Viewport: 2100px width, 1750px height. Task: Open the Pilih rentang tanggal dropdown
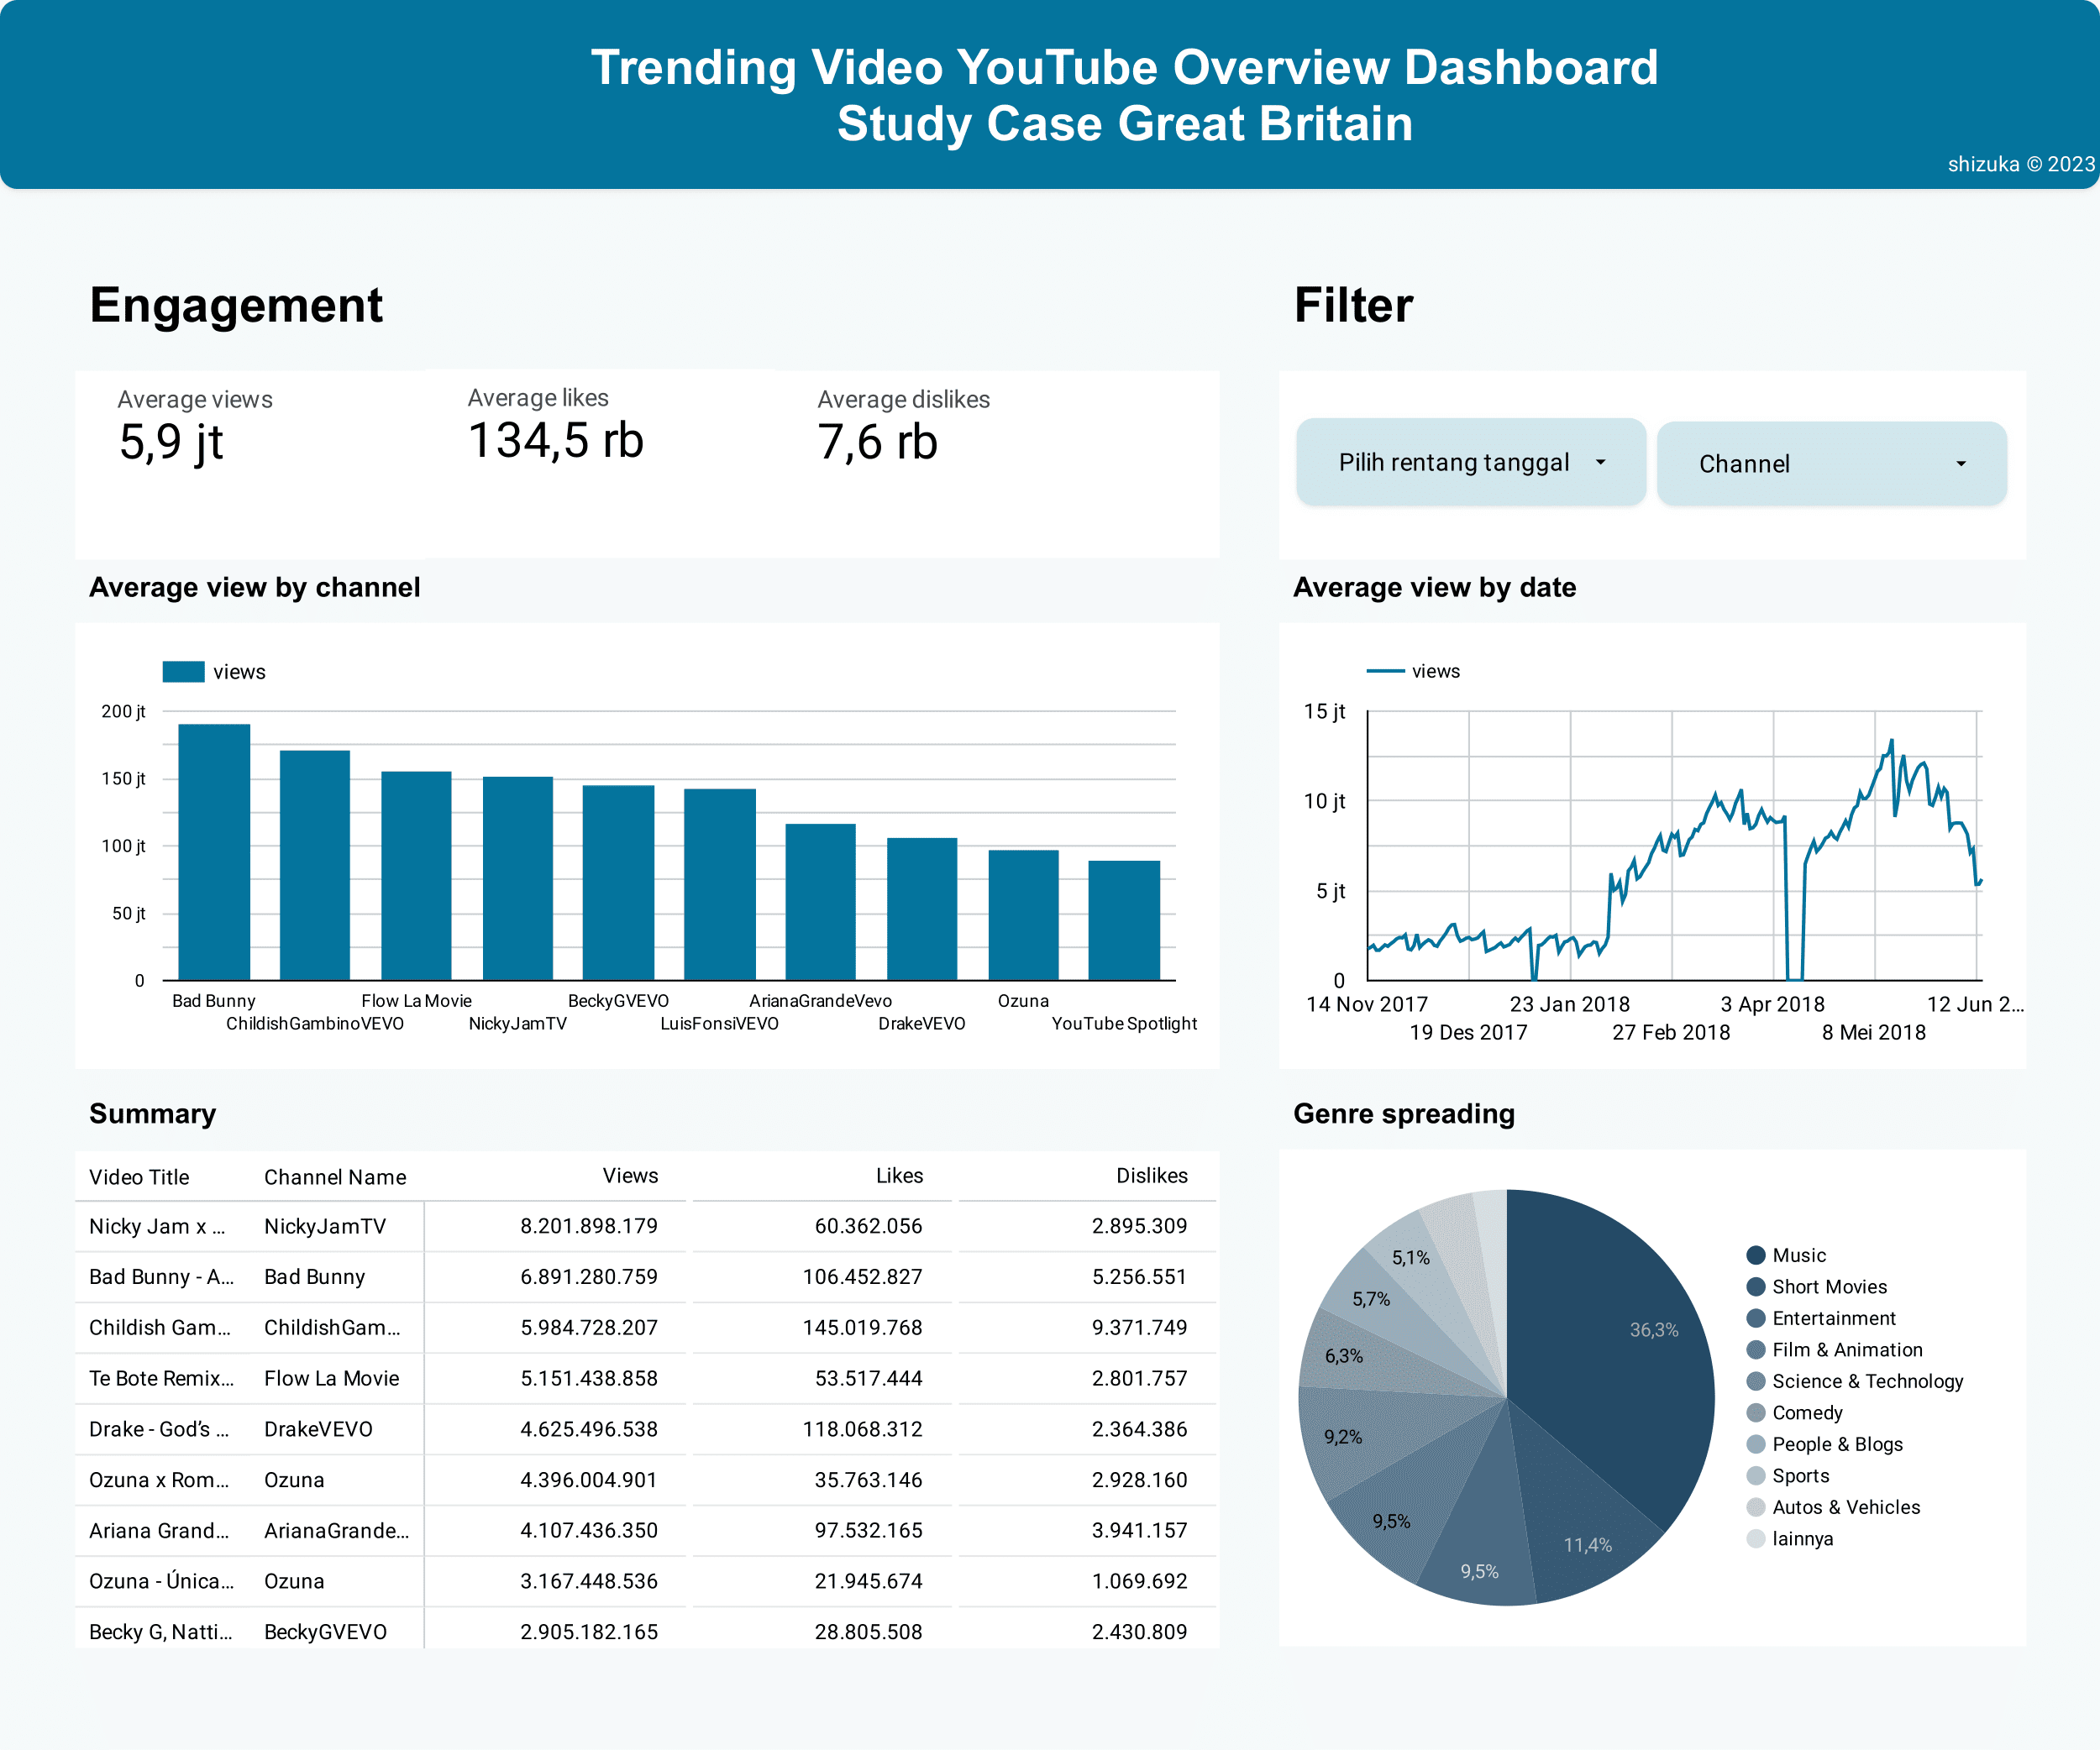1470,463
